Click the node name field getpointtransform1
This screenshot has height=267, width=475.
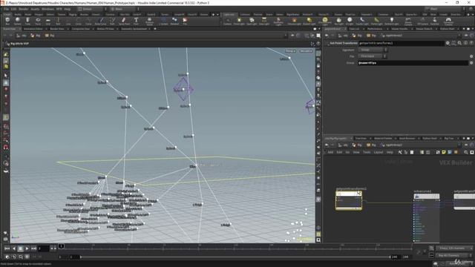401,43
